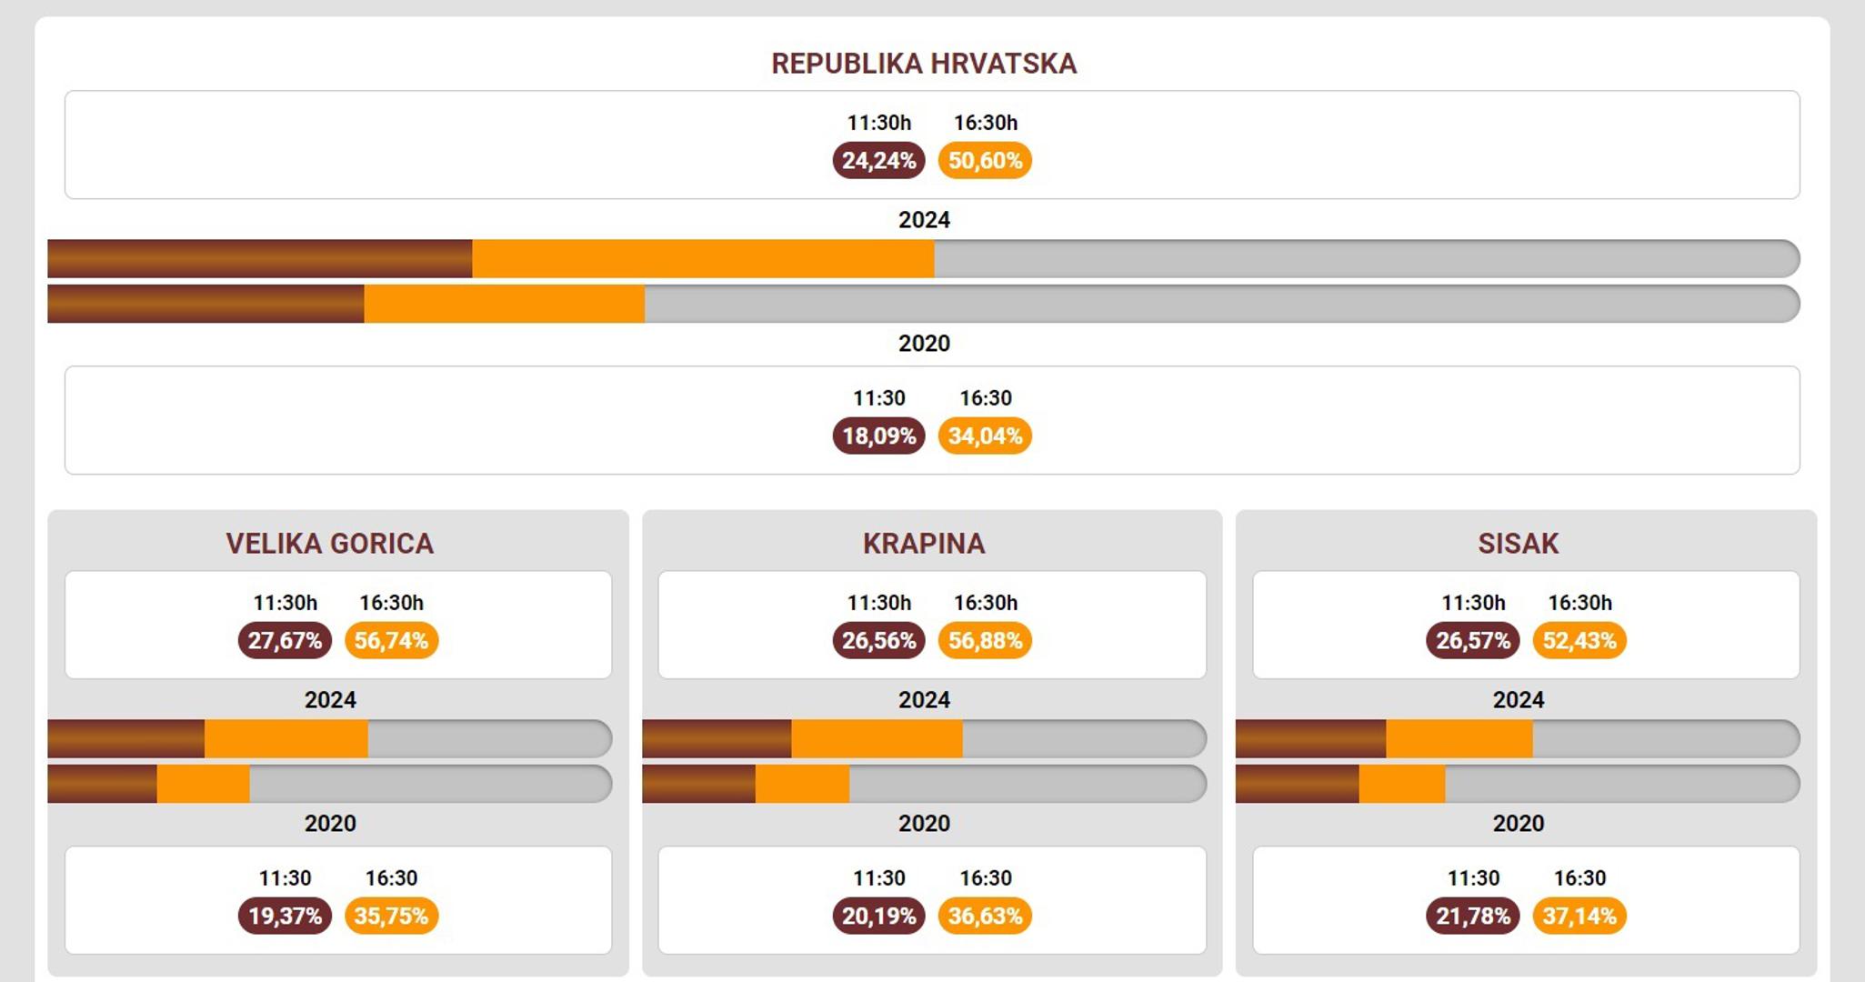Open the VELIKA GORICA heading
This screenshot has height=982, width=1865.
[329, 544]
